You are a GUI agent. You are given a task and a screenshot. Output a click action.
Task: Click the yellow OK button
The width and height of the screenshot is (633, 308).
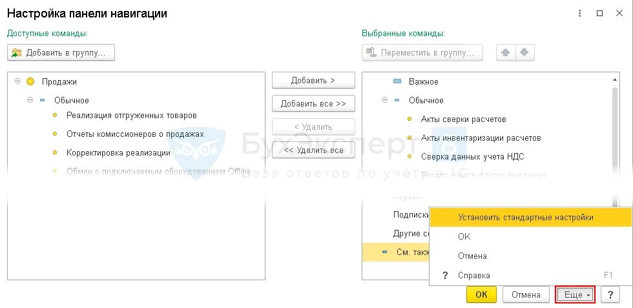point(481,295)
